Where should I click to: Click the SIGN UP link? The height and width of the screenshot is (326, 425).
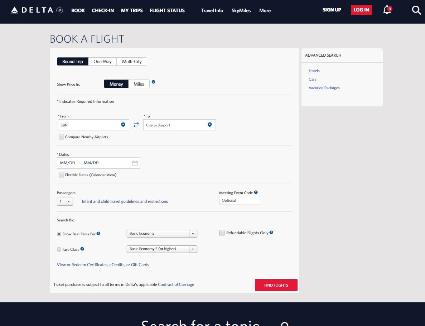click(x=332, y=10)
